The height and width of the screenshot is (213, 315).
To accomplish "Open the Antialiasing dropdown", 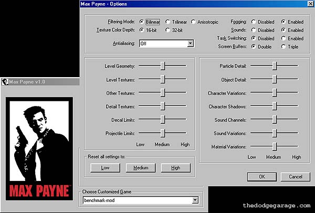I will (190, 44).
